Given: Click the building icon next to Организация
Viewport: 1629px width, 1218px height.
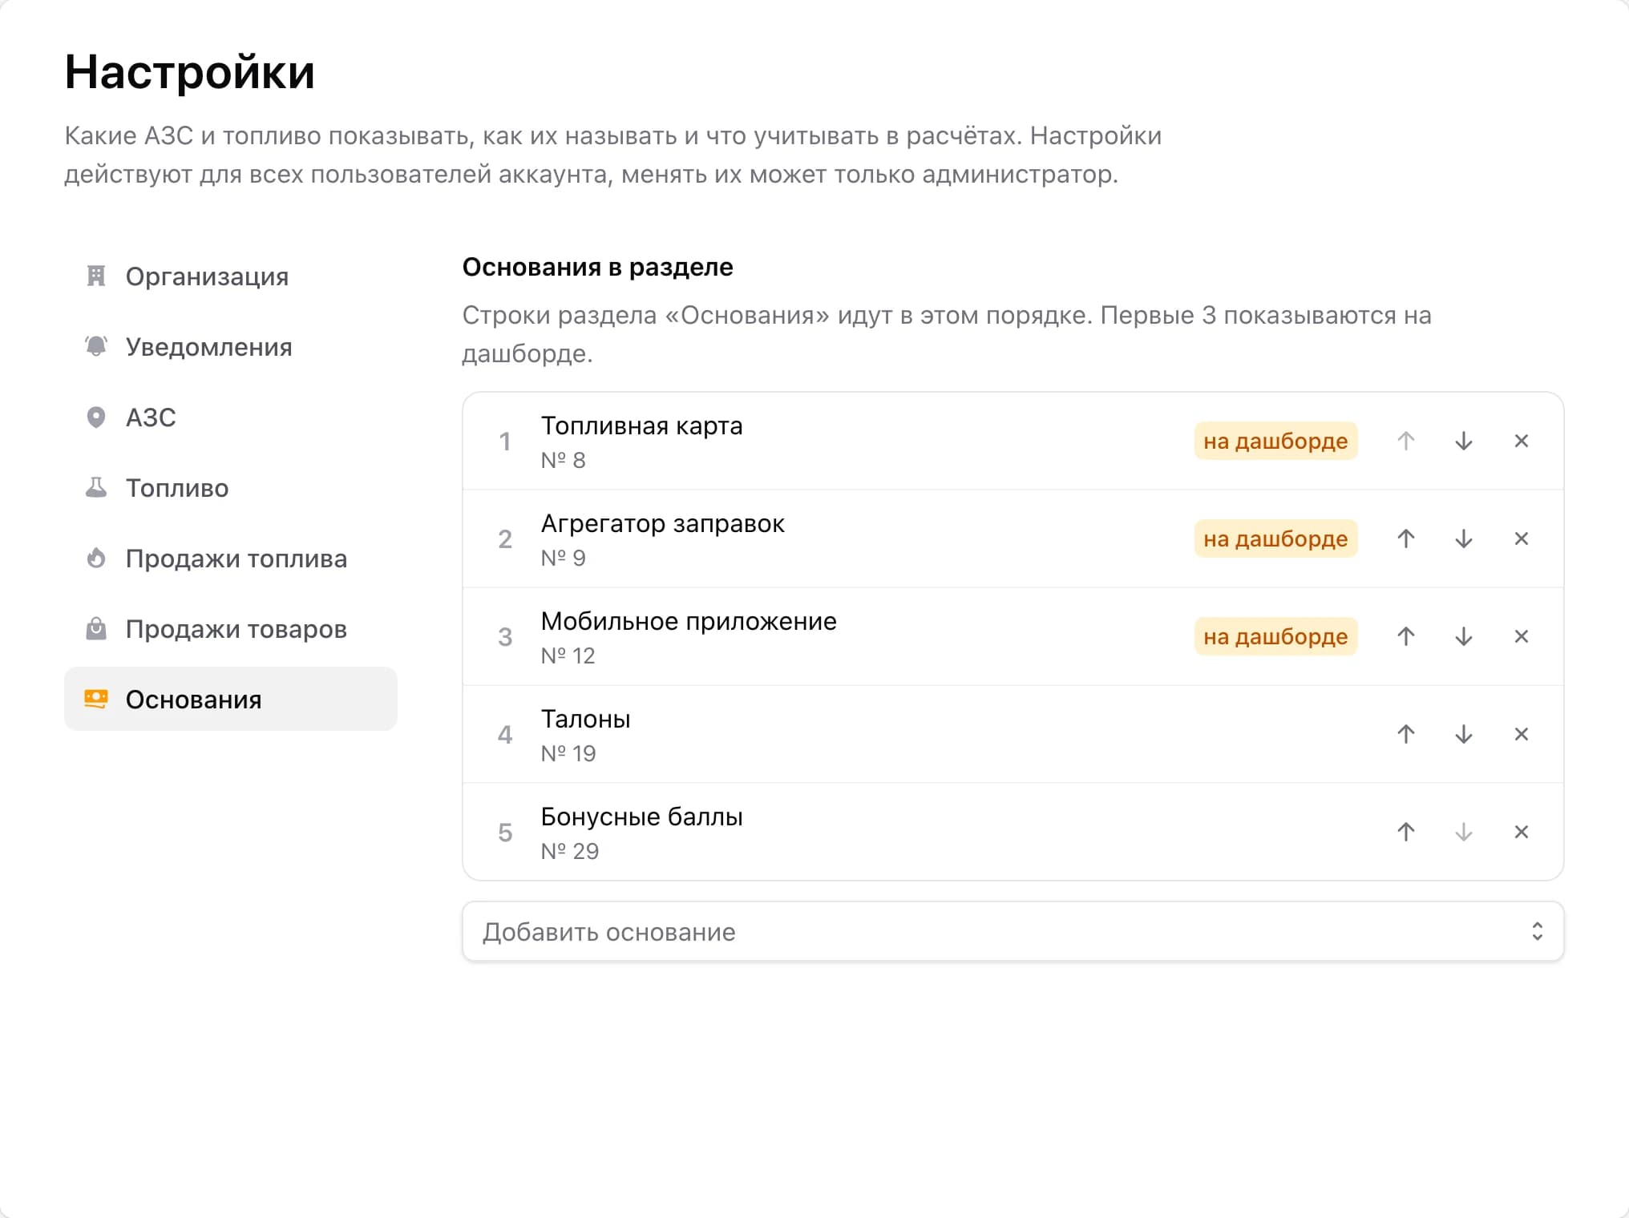Looking at the screenshot, I should (x=96, y=276).
